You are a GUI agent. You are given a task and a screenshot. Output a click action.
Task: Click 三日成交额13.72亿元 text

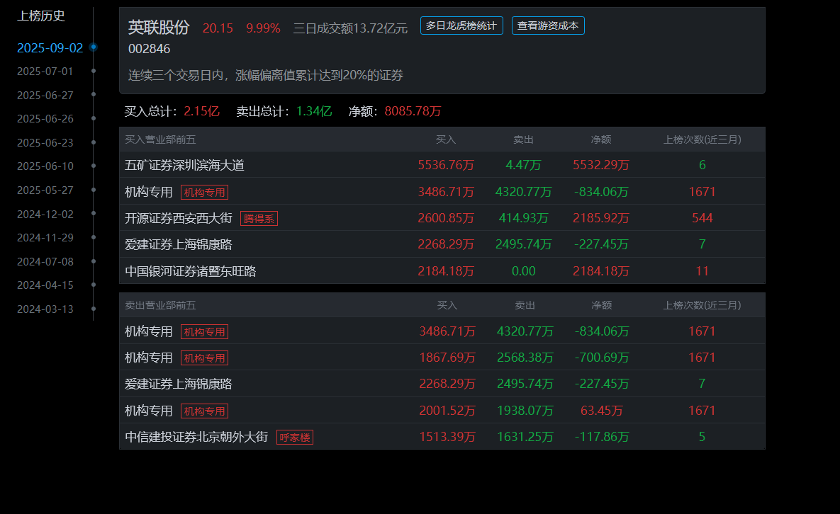pos(350,28)
